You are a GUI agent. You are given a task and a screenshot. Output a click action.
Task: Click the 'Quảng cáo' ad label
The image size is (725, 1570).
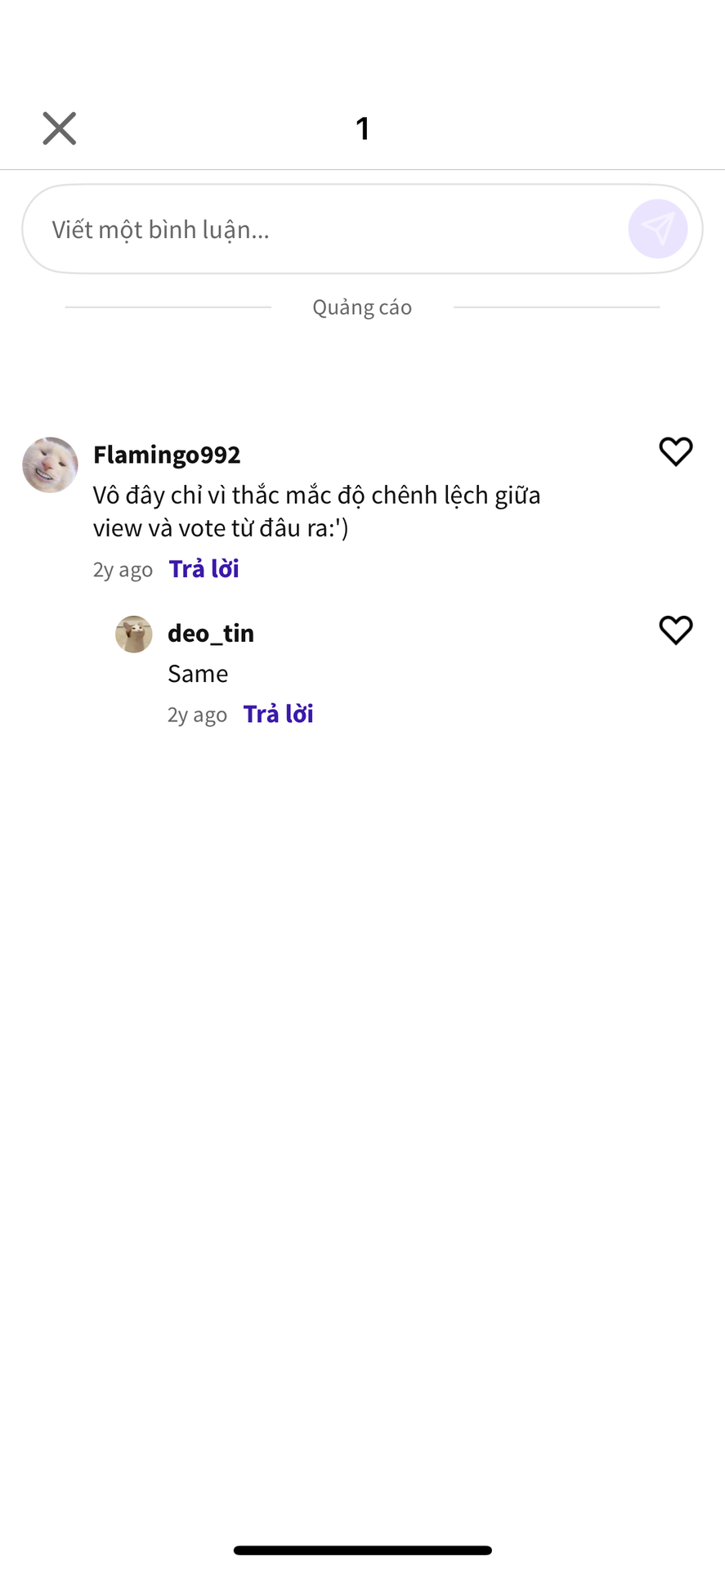362,307
